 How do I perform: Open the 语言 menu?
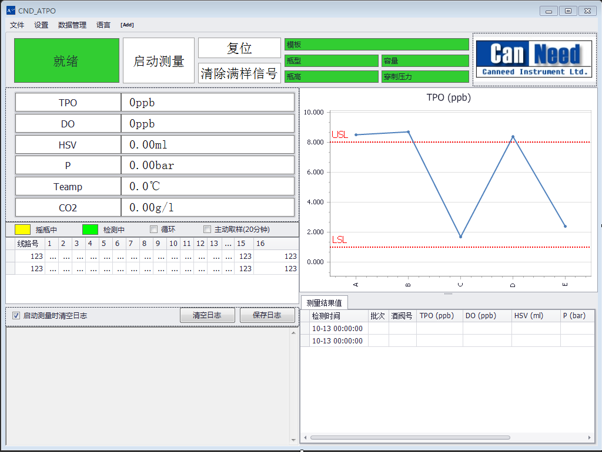(x=103, y=25)
